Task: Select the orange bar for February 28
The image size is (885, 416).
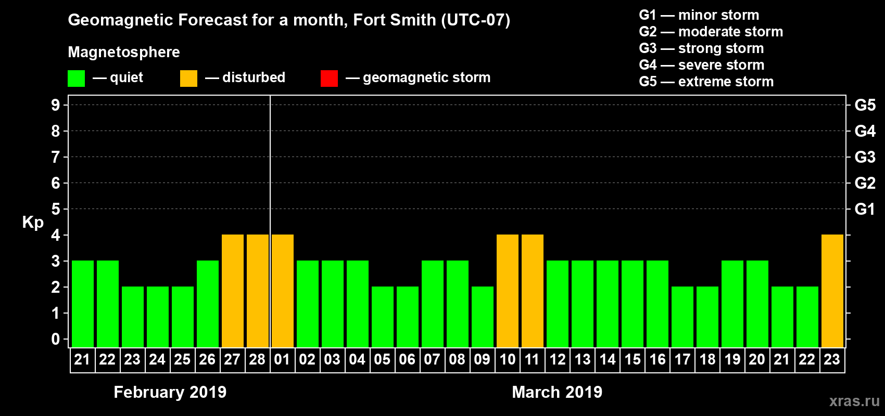Action: pos(258,291)
